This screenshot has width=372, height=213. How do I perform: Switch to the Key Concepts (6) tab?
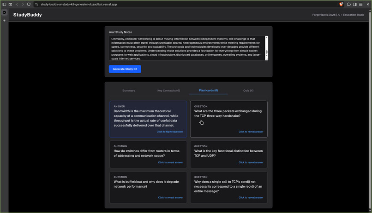168,91
